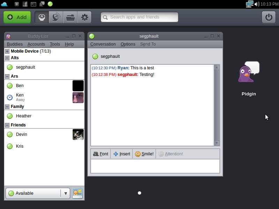Image resolution: width=279 pixels, height=209 pixels.
Task: Open the Help menu in Buddy List
Action: 69,44
